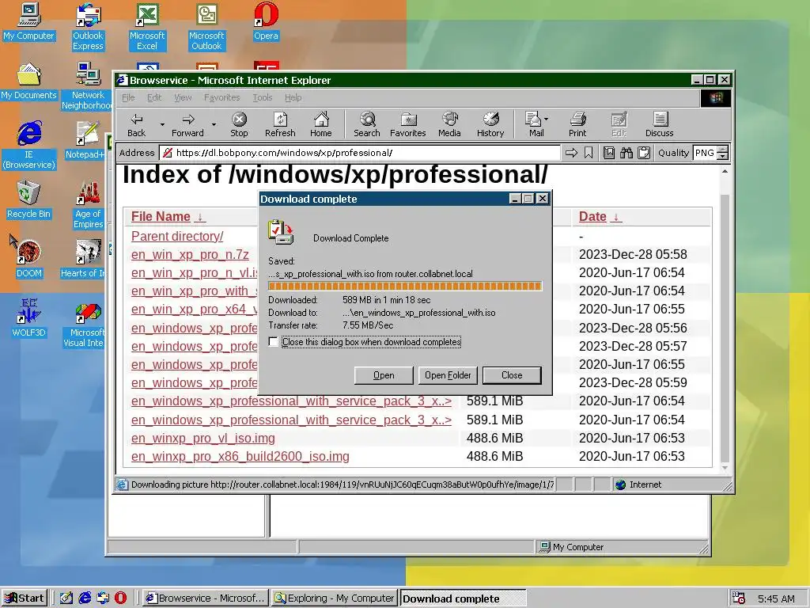Open the Discuss toolbar button
The width and height of the screenshot is (810, 608).
click(659, 124)
